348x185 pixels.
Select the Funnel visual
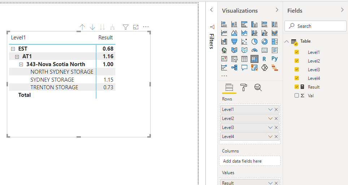pyautogui.click(x=234, y=42)
